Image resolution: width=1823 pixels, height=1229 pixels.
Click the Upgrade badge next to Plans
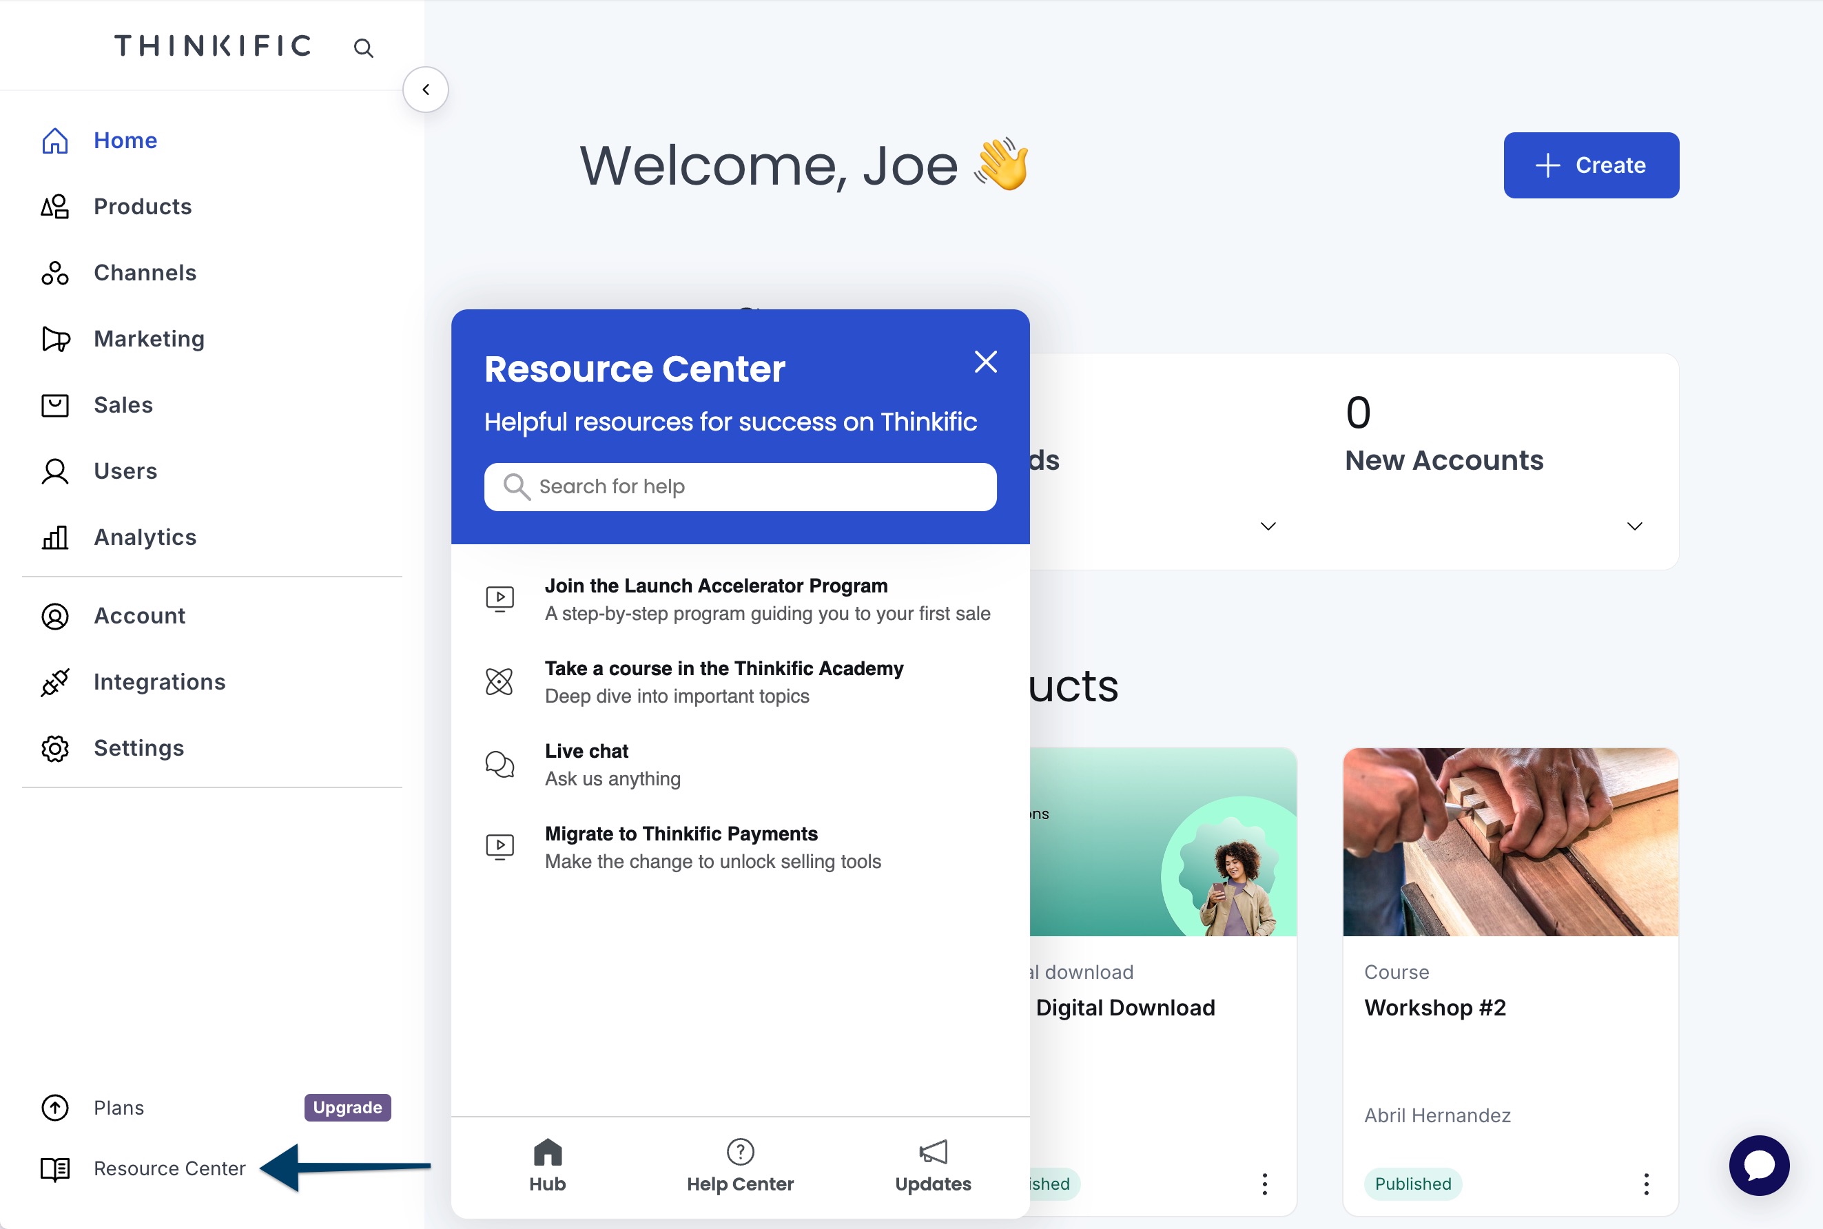tap(347, 1108)
